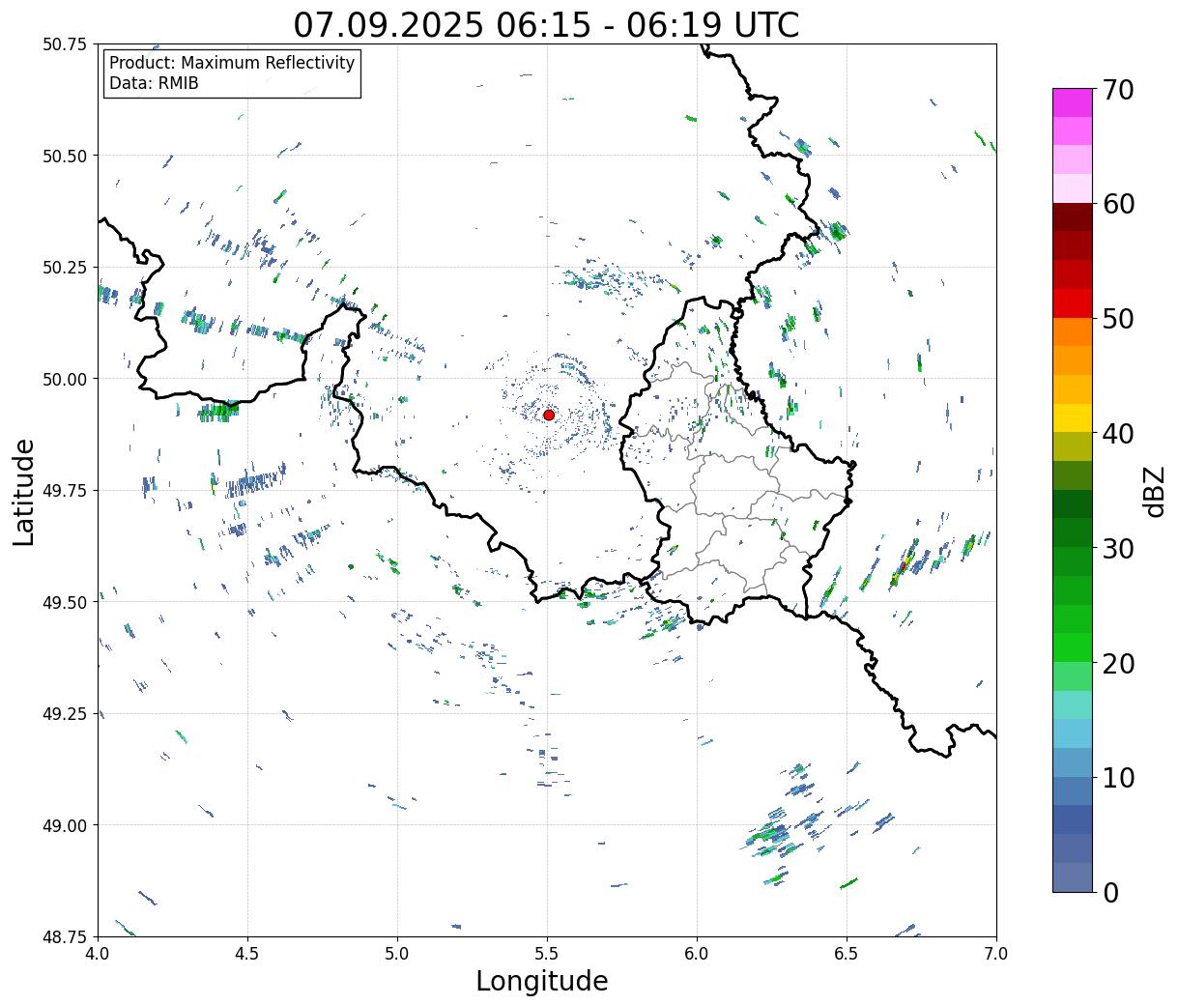The width and height of the screenshot is (1178, 1005).
Task: Click the longitude tick label 7.0
Action: click(996, 953)
